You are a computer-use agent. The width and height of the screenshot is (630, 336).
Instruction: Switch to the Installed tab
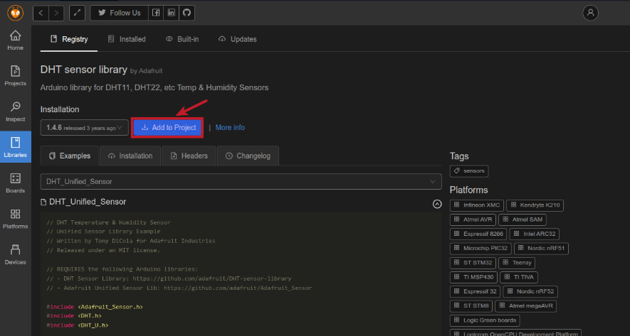tap(127, 39)
